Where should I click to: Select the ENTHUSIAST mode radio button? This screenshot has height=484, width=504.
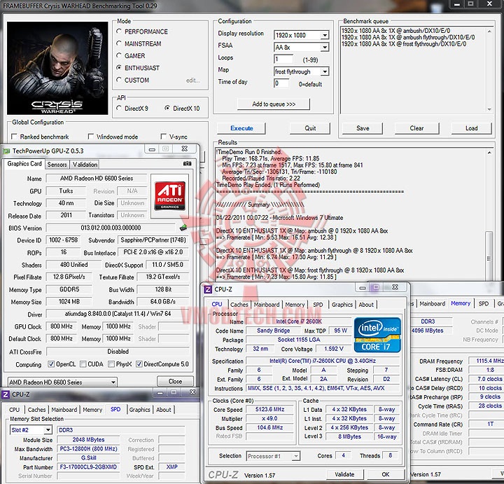pos(119,67)
